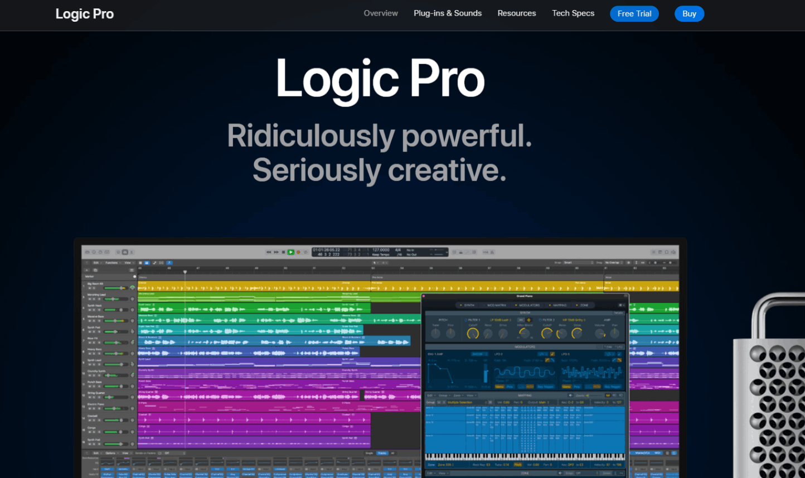The height and width of the screenshot is (478, 805).
Task: Click the Mac Pro tower image
Action: tap(769, 386)
